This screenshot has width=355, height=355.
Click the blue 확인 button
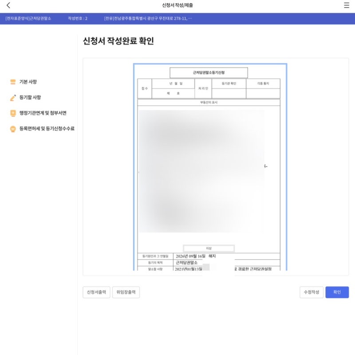pos(337,292)
